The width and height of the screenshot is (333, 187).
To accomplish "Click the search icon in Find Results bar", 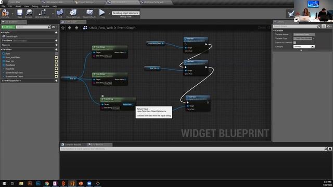I will click(326, 149).
